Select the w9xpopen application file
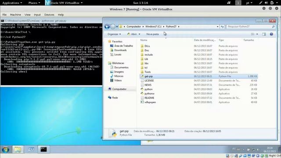281x158 pixels. pyautogui.click(x=150, y=102)
